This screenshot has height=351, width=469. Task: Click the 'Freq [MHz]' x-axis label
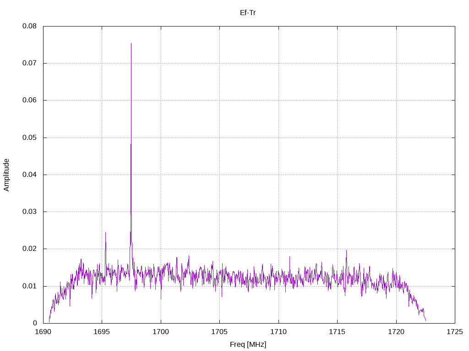point(248,345)
